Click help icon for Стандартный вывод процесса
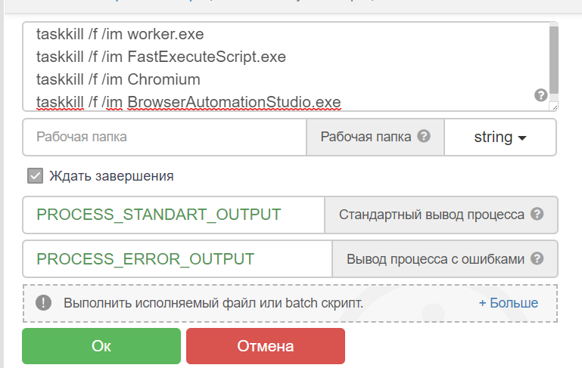Screen dimensions: 582x368 point(537,214)
